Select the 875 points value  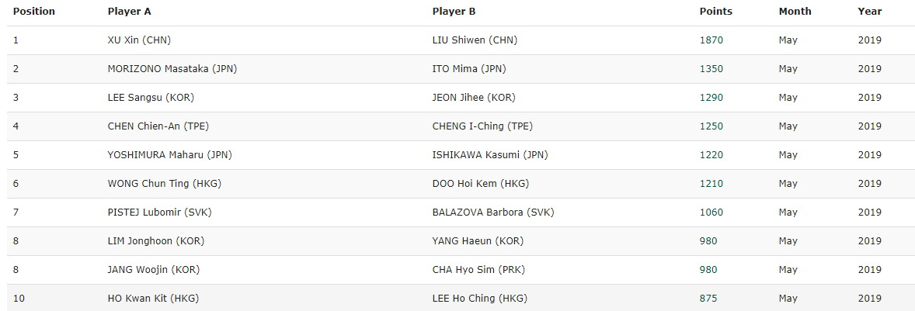coord(708,298)
